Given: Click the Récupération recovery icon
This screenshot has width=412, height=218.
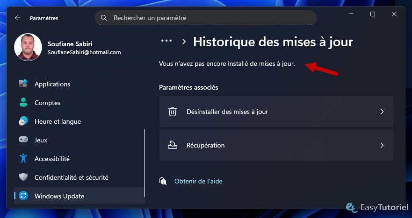Looking at the screenshot, I should click(x=173, y=145).
